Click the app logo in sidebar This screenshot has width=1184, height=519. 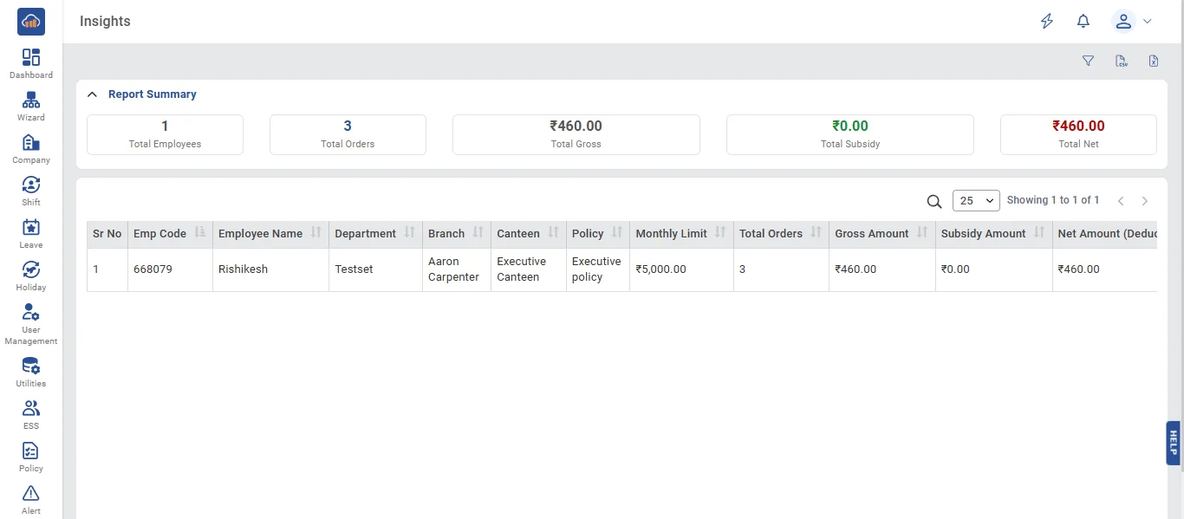point(31,22)
